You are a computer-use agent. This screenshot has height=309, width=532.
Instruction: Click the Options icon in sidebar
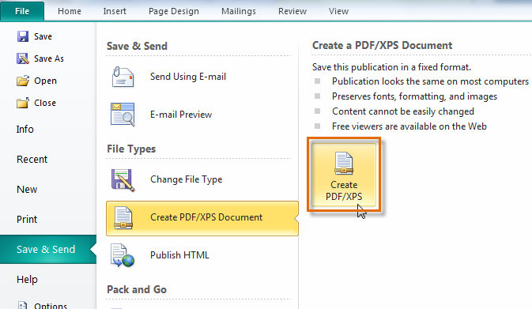tap(22, 305)
